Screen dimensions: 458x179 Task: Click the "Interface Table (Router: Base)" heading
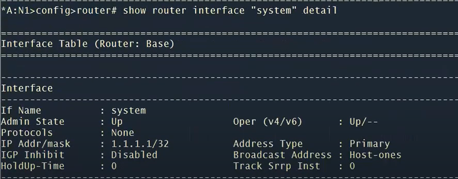pos(88,44)
